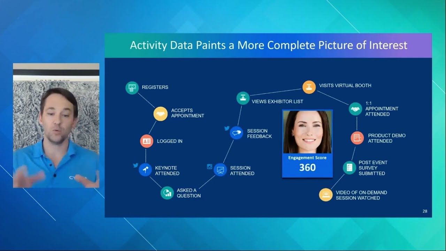Open the speaker's webcam video
Image resolution: width=446 pixels, height=251 pixels.
coord(56,125)
